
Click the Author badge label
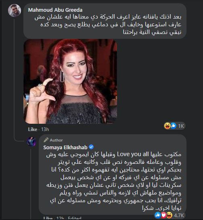click(56, 140)
